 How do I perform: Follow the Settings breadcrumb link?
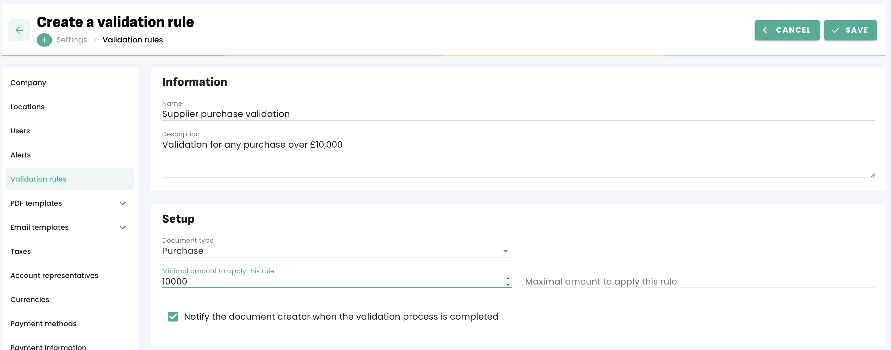(x=71, y=40)
